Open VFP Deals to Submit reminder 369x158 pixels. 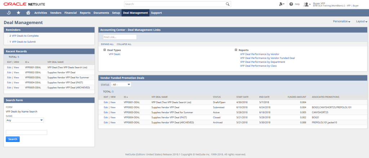tap(24, 42)
